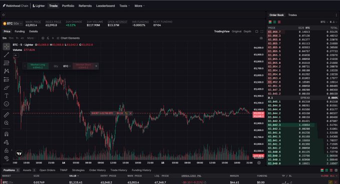Screen dimensions: 340x184
Task: Click ask price 63,056.7 in order book
Action: (274, 32)
